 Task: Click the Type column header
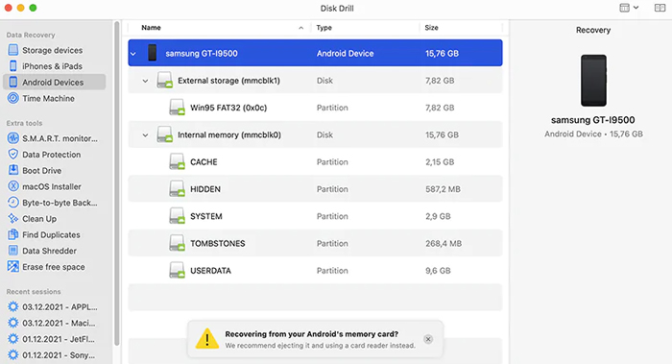coord(324,28)
